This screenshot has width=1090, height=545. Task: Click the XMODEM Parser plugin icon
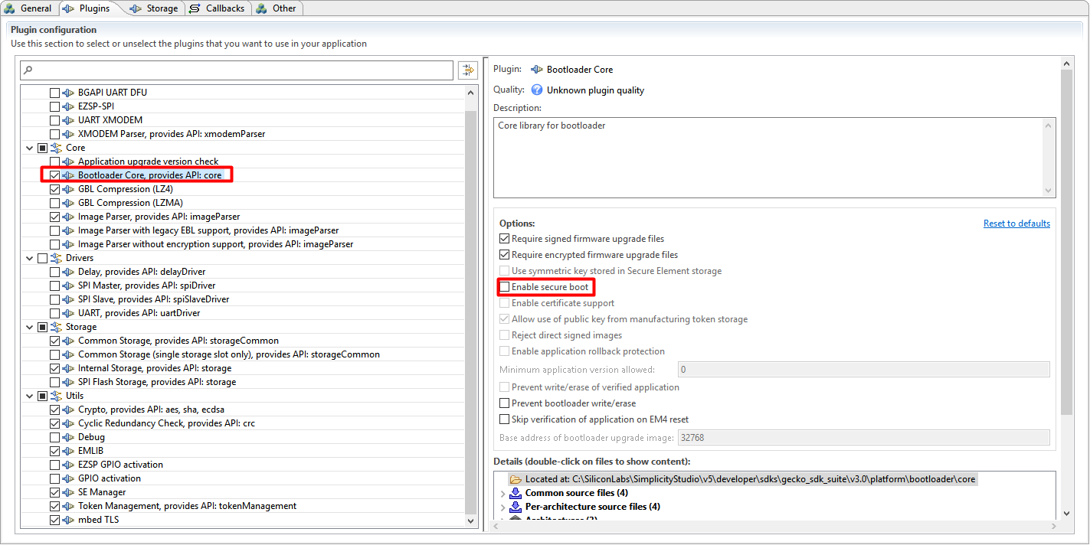[69, 134]
